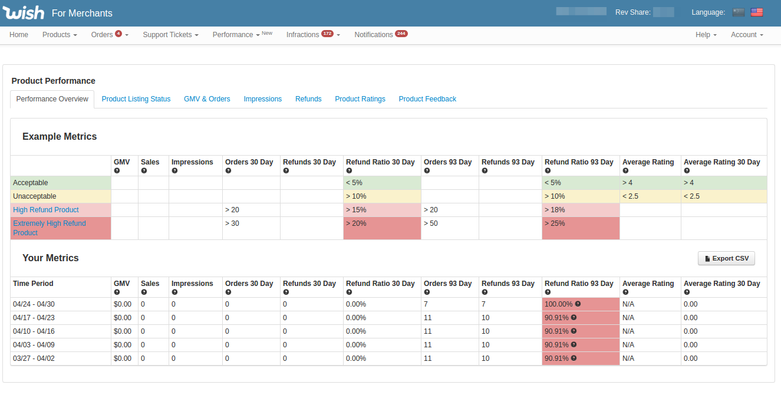This screenshot has width=781, height=398.
Task: Go to Home in navigation bar
Action: pos(19,35)
